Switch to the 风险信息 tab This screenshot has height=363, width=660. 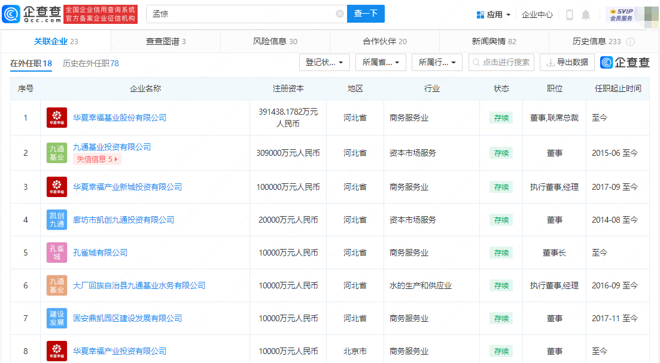coord(275,41)
